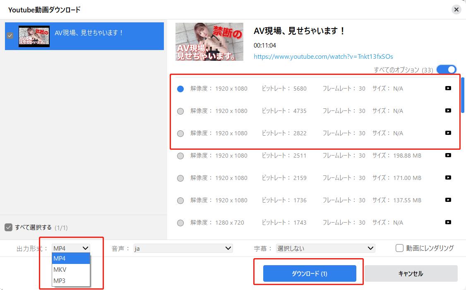466x290 pixels.
Task: Click YouTube icon in the 1280 x 720 row
Action: (x=448, y=222)
